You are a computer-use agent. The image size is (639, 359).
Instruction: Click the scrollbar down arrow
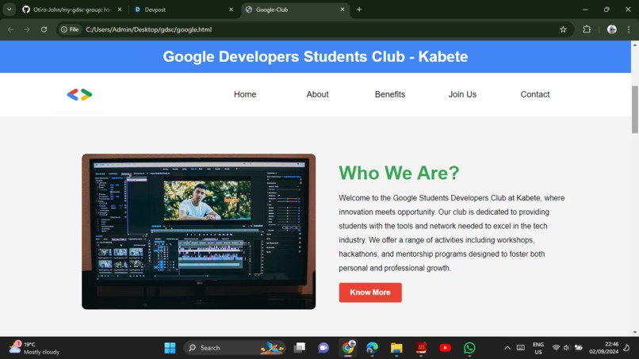tap(635, 333)
